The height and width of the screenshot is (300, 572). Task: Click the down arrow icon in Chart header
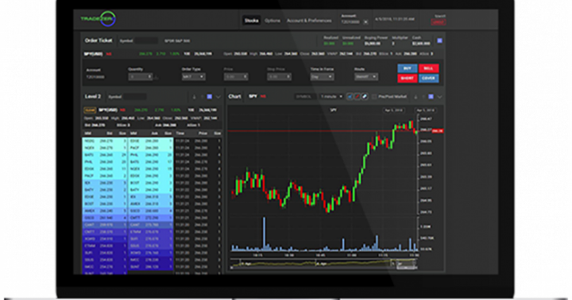click(x=415, y=97)
